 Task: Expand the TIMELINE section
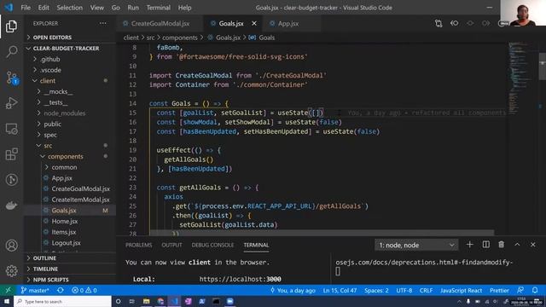(70, 269)
